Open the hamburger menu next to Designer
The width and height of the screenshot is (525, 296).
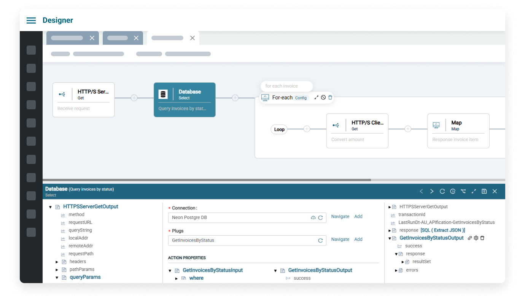click(31, 20)
